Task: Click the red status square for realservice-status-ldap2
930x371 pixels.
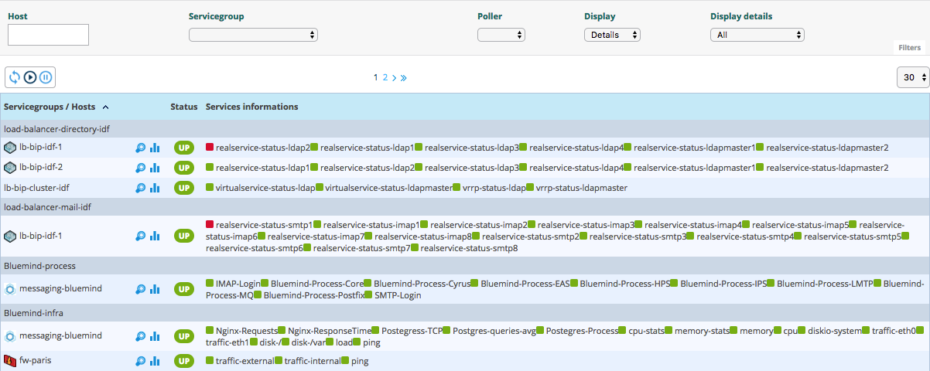Action: (x=210, y=147)
